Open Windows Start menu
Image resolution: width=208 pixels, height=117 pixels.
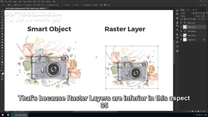[x=3, y=115]
